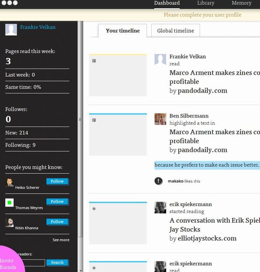Follow Heiko Scherer
Viewport: 260px width, 272px height.
(x=57, y=182)
